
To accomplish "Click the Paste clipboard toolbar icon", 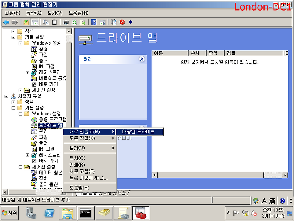I will click(54, 23).
